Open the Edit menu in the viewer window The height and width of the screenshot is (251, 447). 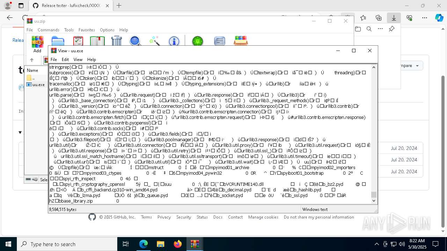[65, 60]
